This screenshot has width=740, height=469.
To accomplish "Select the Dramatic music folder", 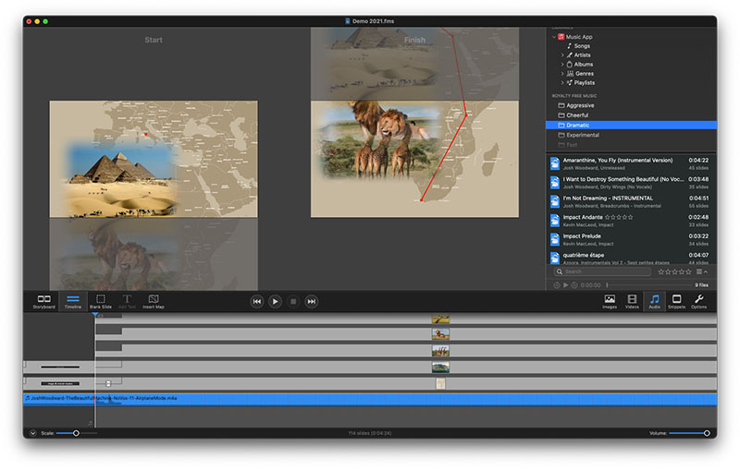I will tap(631, 126).
